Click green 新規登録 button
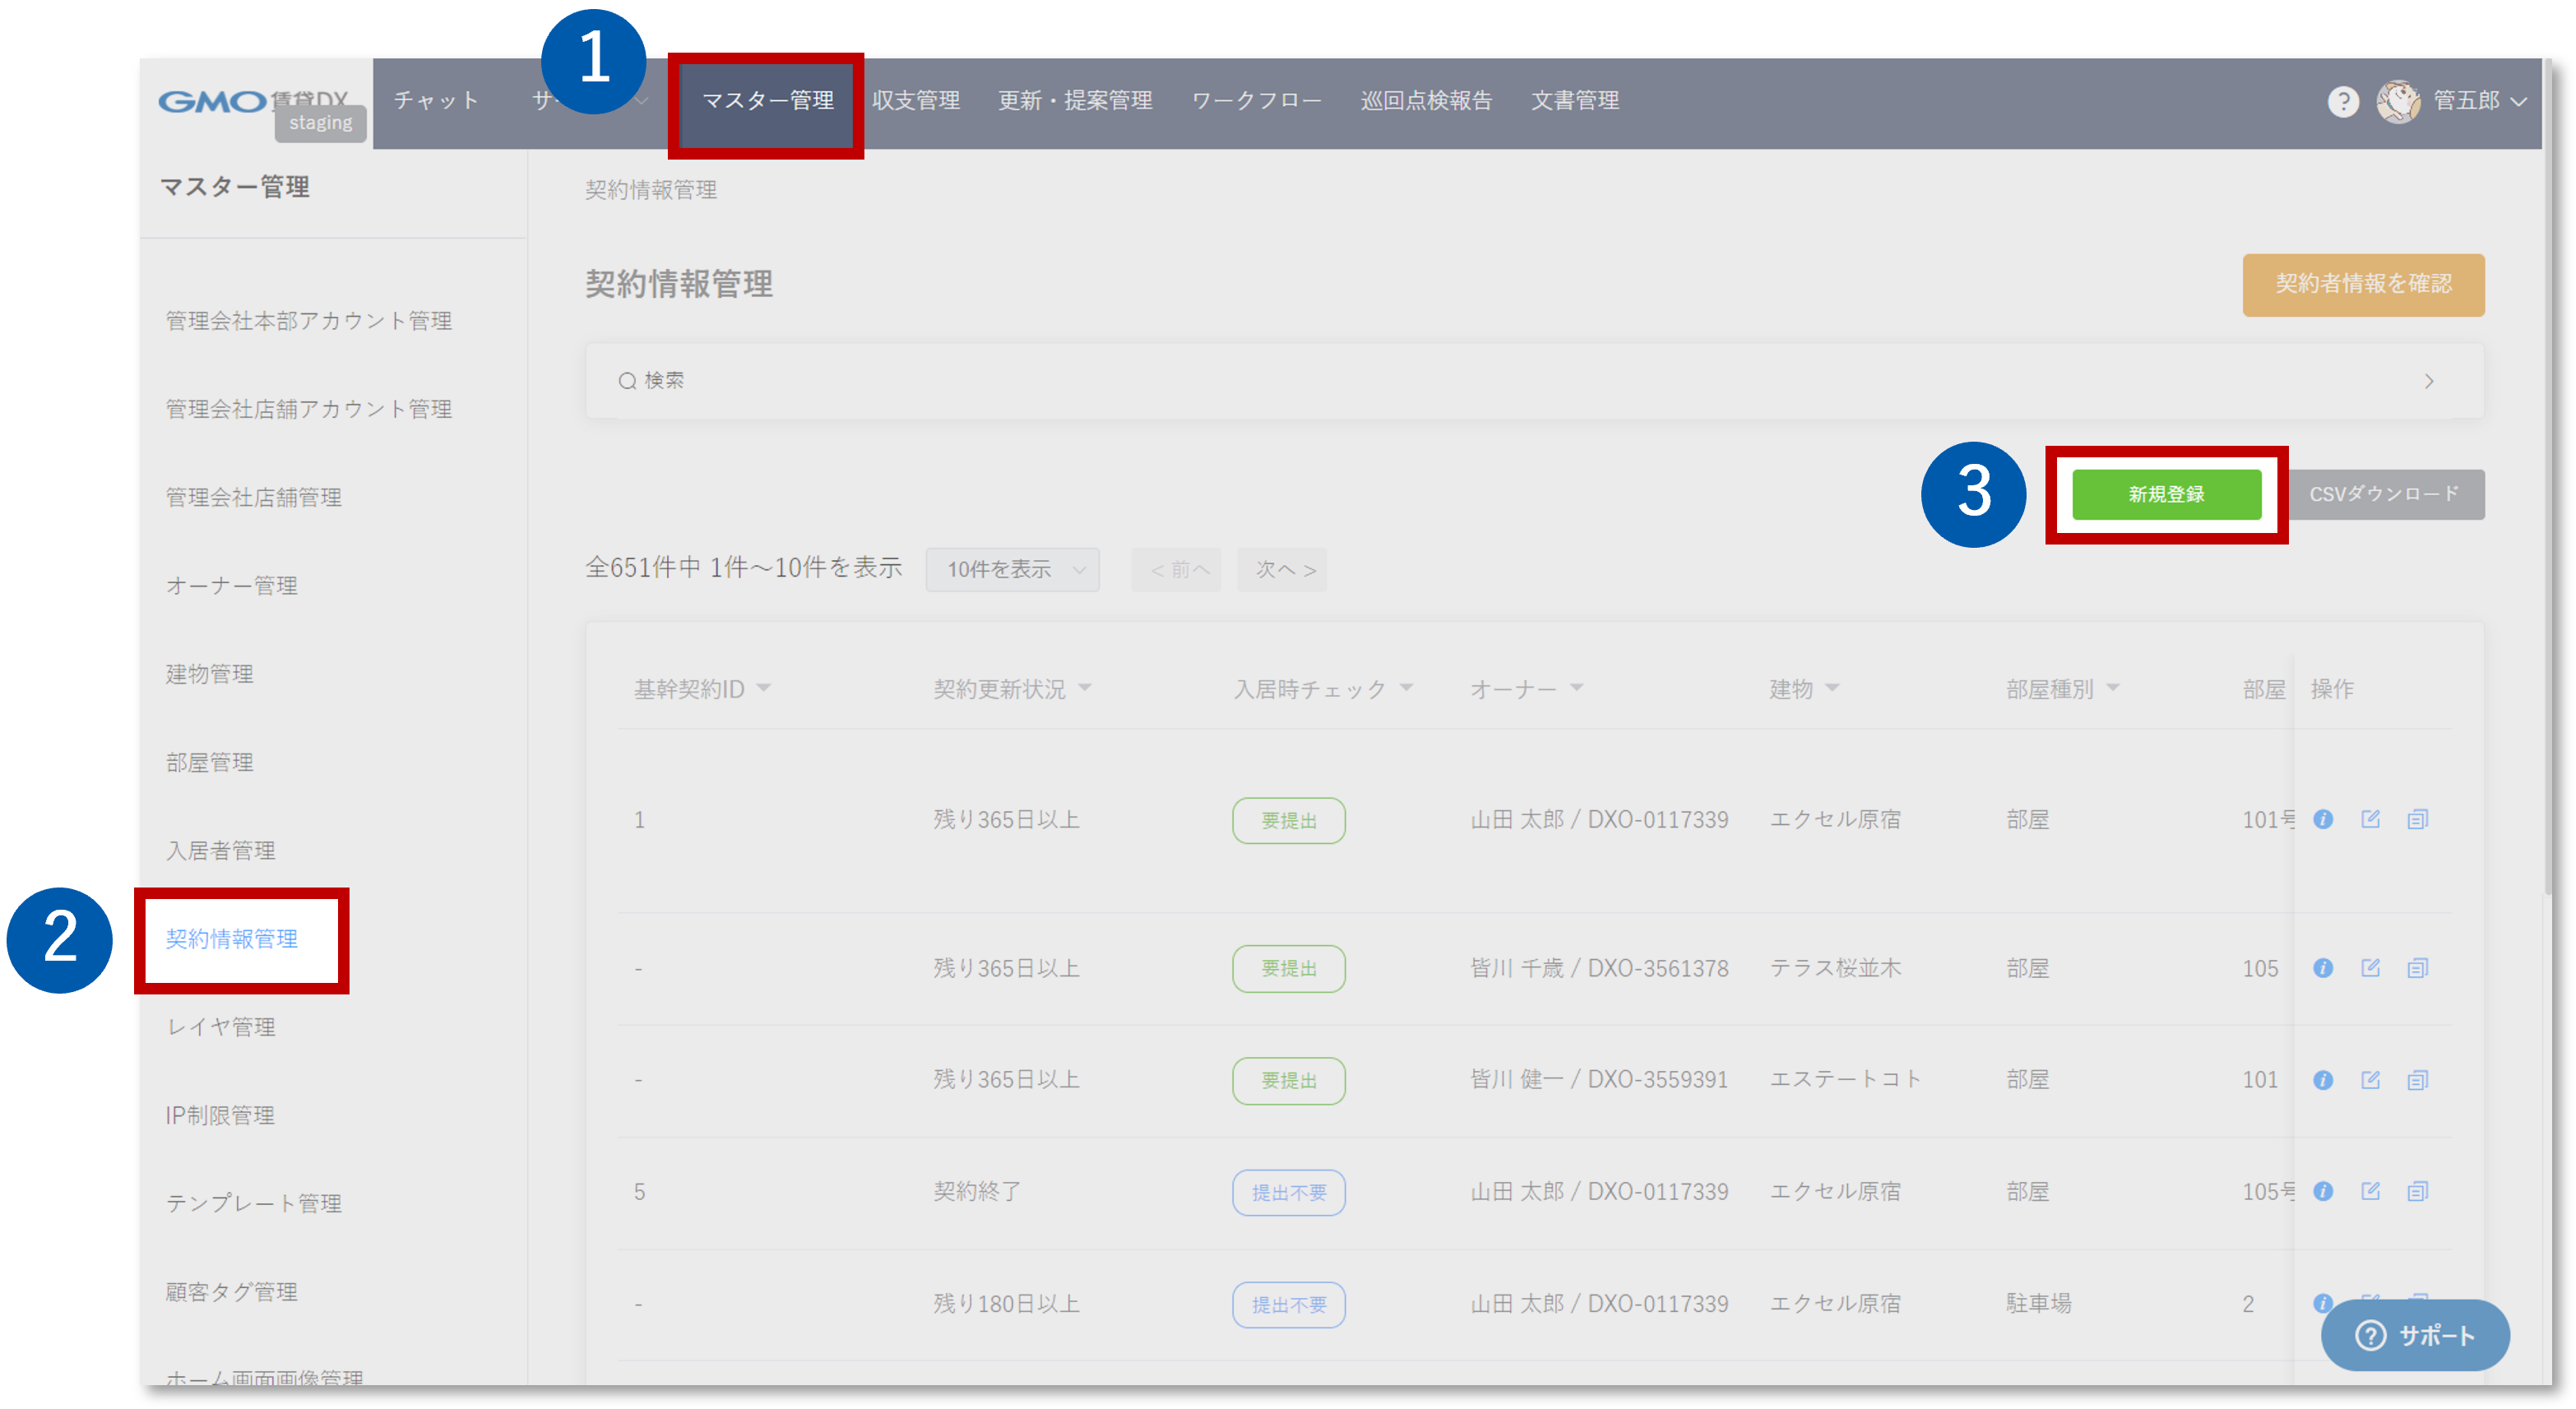The width and height of the screenshot is (2576, 1409). 2166,494
